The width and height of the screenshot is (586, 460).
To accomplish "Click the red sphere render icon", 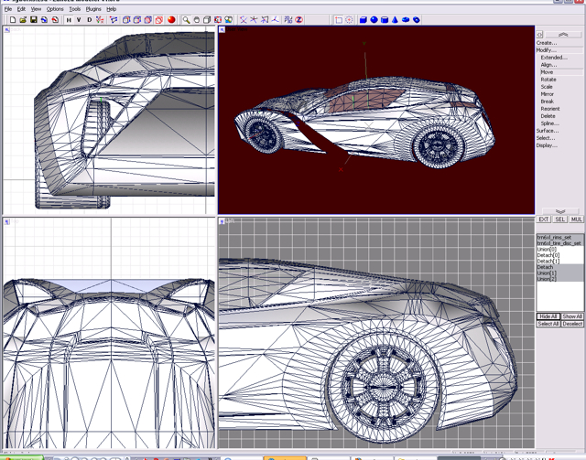I will point(171,19).
